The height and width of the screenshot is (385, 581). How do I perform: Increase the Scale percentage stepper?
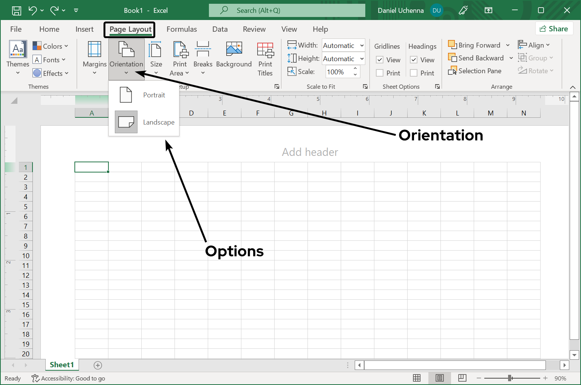click(355, 69)
